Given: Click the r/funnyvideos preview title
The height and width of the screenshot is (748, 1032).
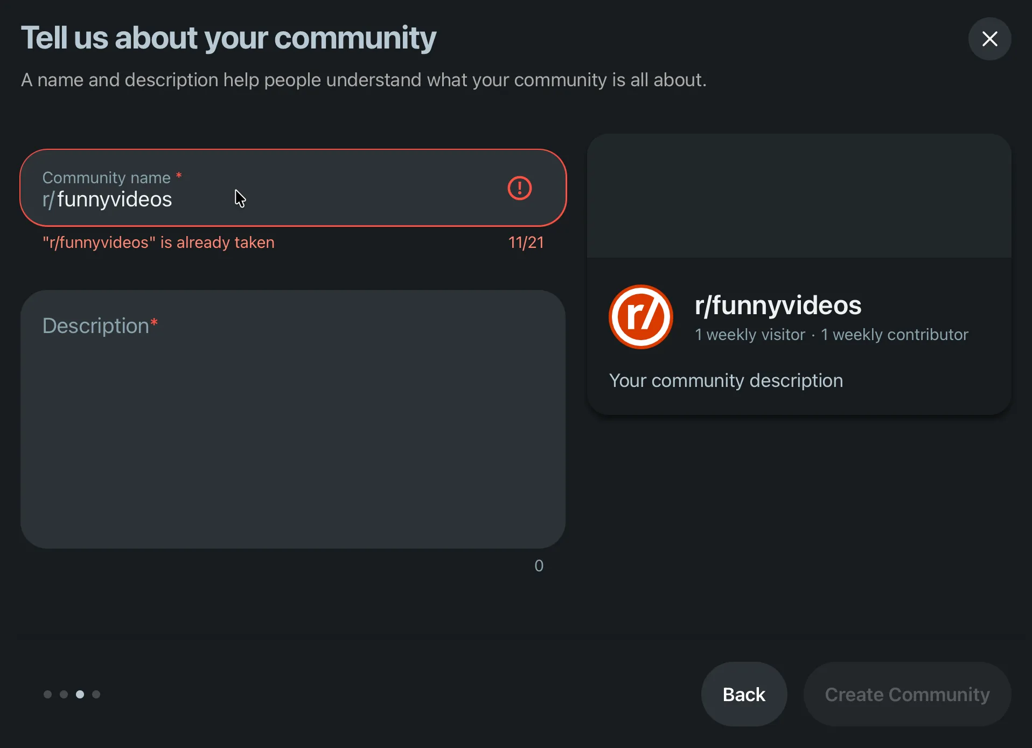Looking at the screenshot, I should click(x=778, y=305).
